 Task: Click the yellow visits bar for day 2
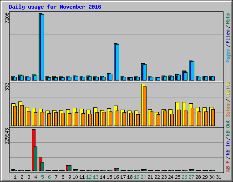(20, 114)
